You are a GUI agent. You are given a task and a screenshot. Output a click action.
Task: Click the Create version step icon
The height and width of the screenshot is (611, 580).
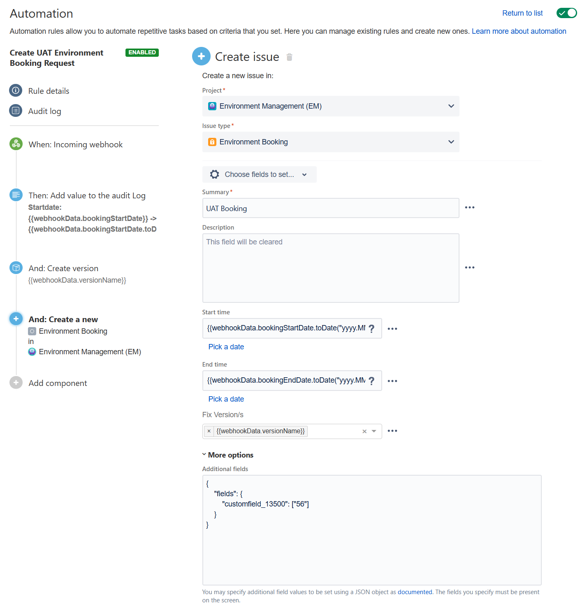coord(16,268)
